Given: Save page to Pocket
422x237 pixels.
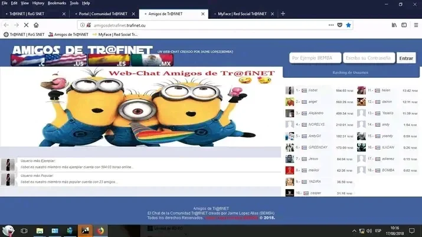Looking at the screenshot, I should tap(339, 25).
